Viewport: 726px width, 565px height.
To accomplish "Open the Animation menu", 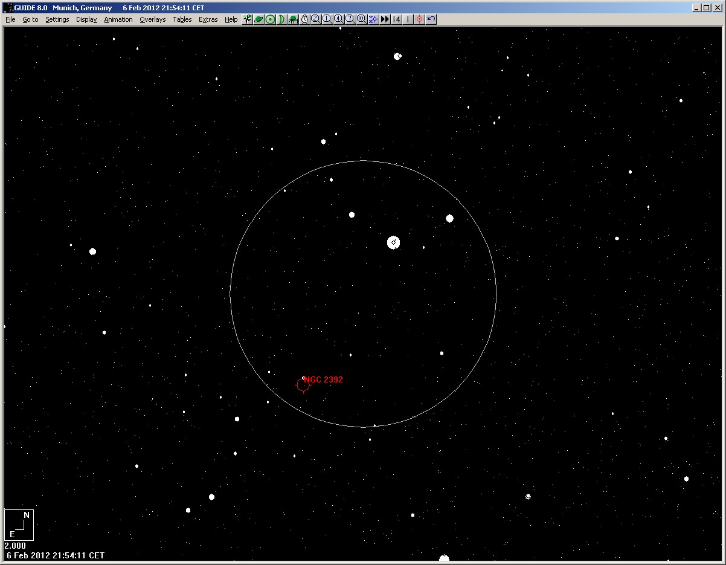I will pos(118,19).
